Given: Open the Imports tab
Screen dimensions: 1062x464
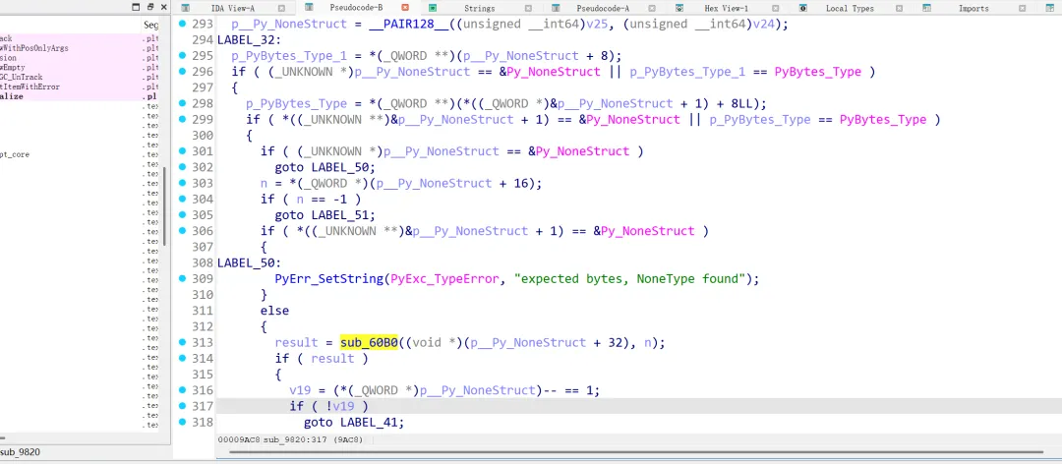Looking at the screenshot, I should pyautogui.click(x=973, y=8).
